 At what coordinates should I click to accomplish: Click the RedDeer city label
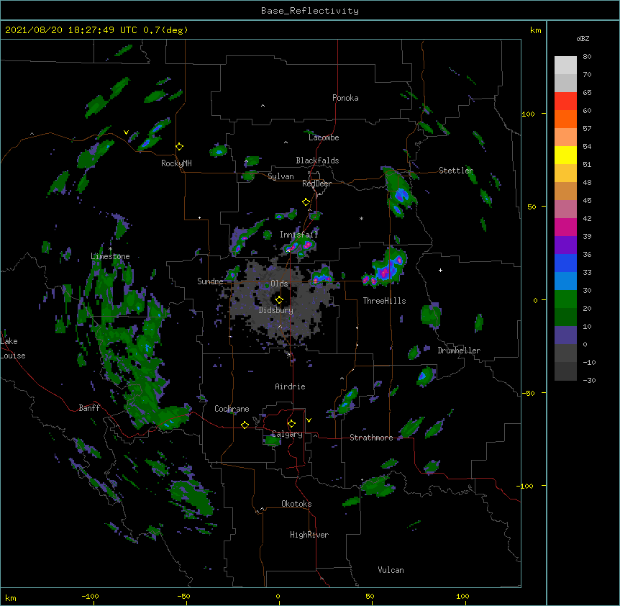[317, 184]
